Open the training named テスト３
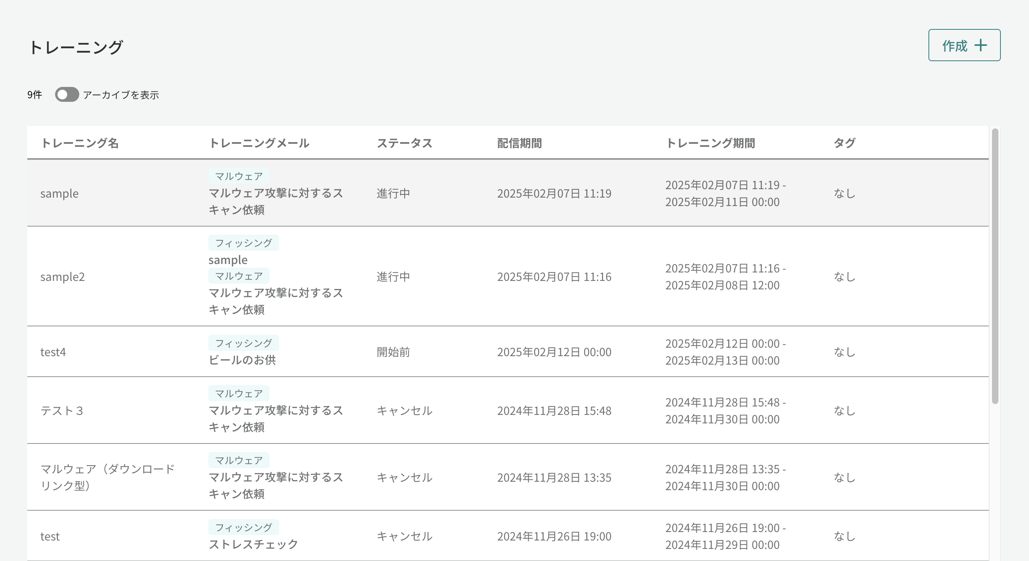Image resolution: width=1029 pixels, height=561 pixels. tap(62, 411)
